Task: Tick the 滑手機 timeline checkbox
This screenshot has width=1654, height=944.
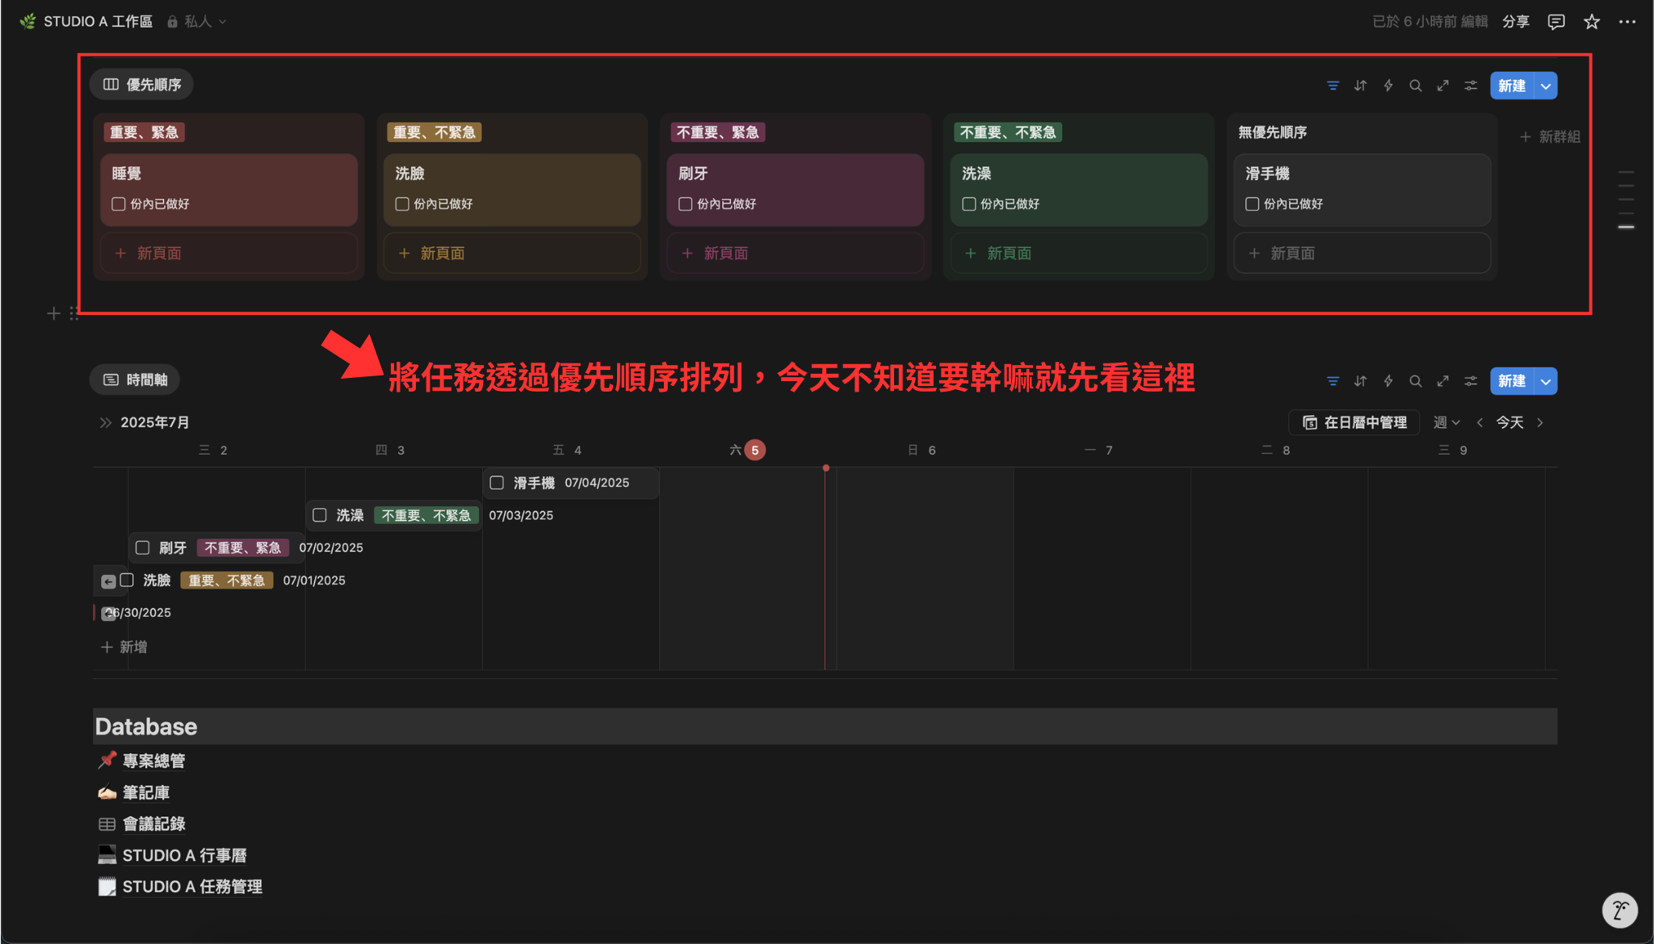Action: coord(497,483)
